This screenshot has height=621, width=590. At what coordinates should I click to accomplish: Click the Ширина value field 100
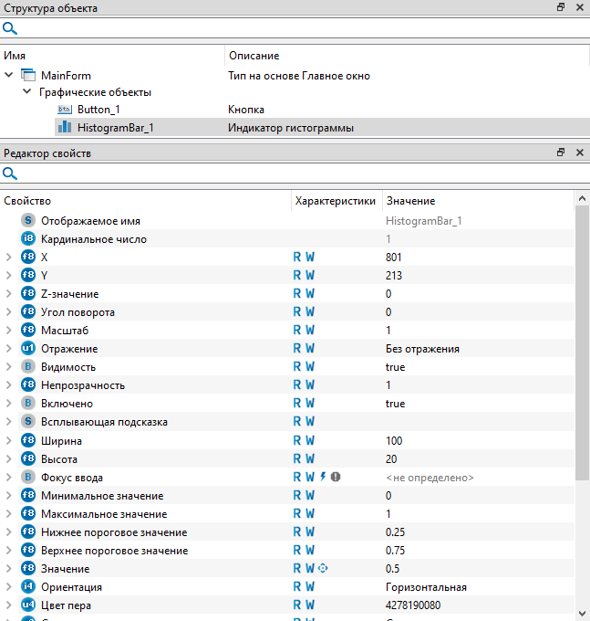coord(395,440)
